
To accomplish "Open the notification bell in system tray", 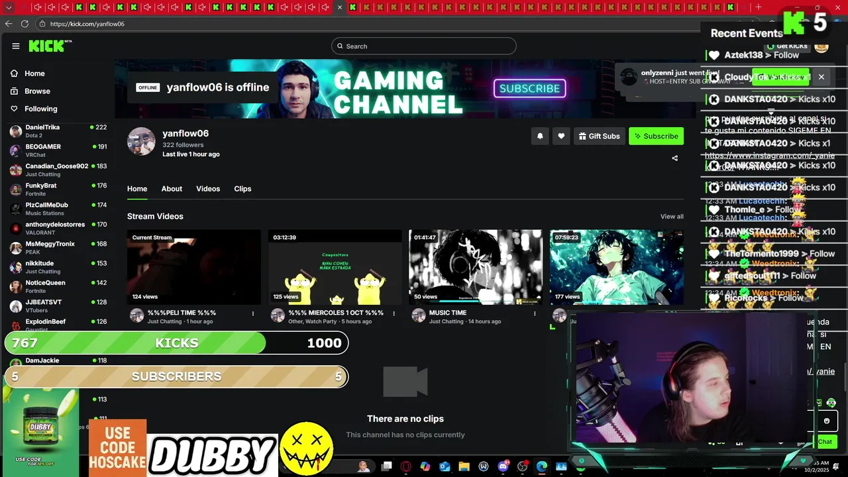I will (x=835, y=466).
